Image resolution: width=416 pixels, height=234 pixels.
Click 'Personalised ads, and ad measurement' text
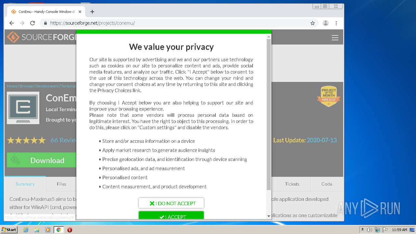point(143,168)
